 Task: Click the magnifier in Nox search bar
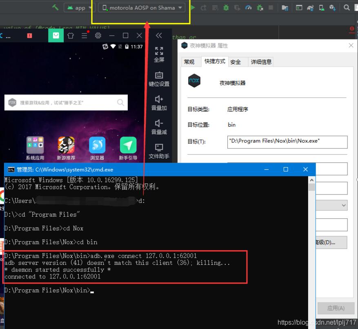point(120,103)
